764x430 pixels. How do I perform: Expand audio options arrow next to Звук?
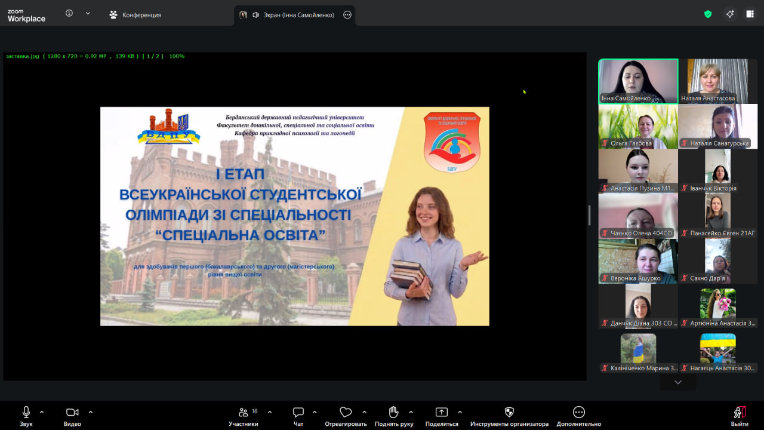(42, 412)
